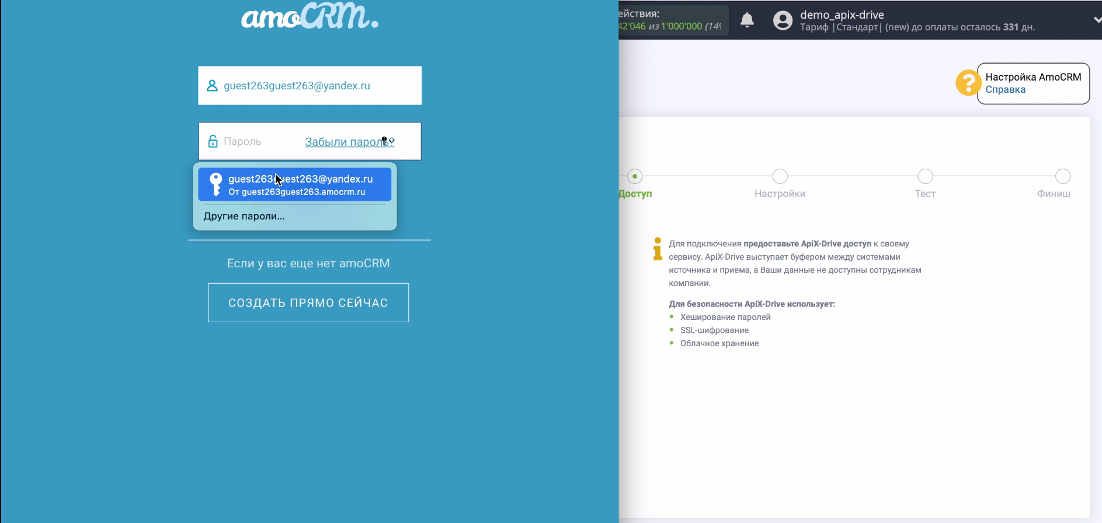The height and width of the screenshot is (523, 1102).
Task: Click the tariff text with 331 дн.
Action: (917, 27)
